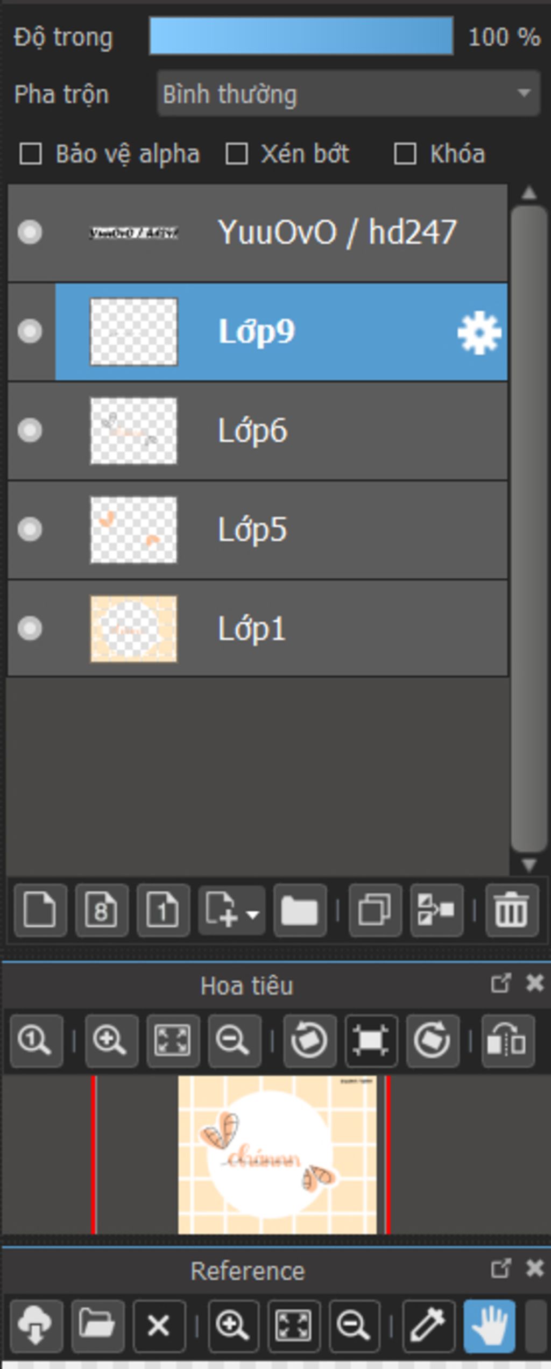Image resolution: width=551 pixels, height=1369 pixels.
Task: Create a new layer folder
Action: click(299, 910)
